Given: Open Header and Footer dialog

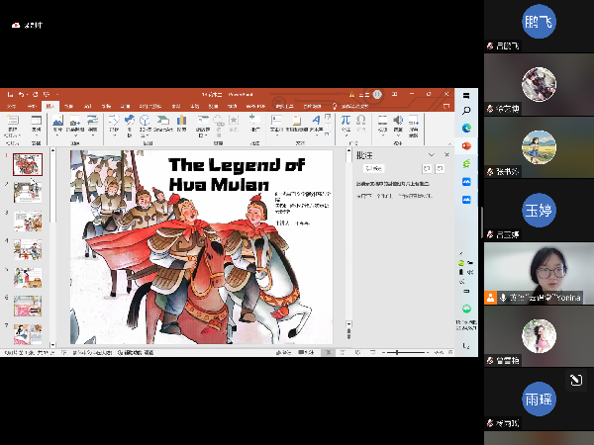Looking at the screenshot, I should 296,124.
